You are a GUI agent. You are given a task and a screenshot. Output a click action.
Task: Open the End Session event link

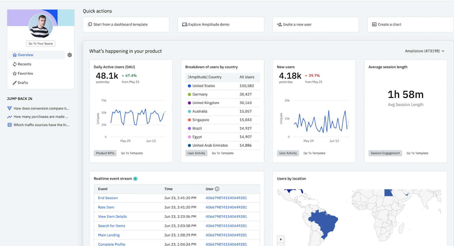108,198
